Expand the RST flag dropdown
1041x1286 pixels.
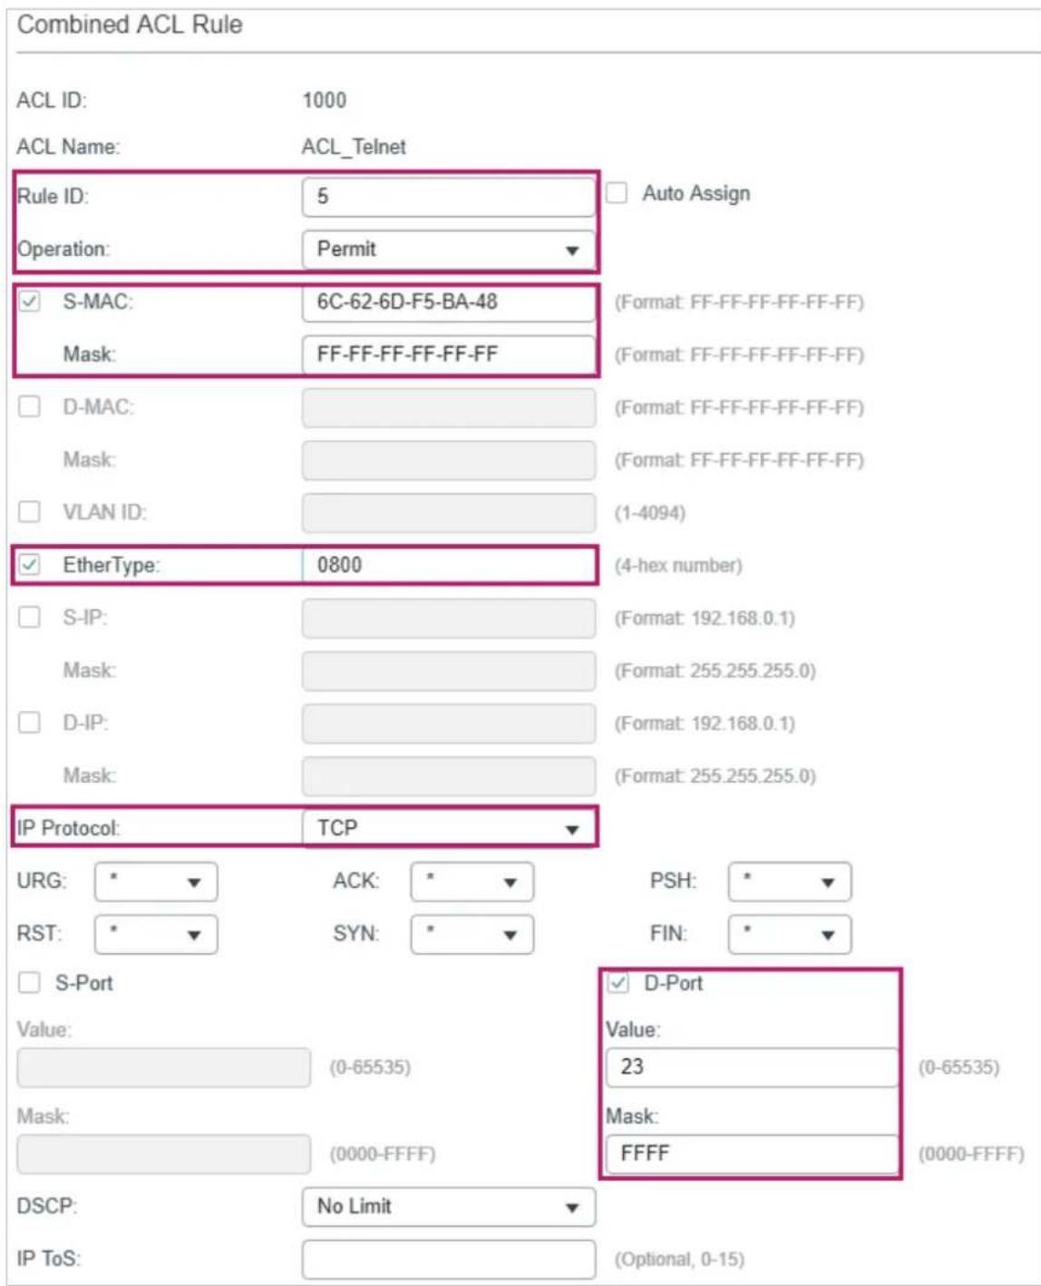tap(156, 934)
